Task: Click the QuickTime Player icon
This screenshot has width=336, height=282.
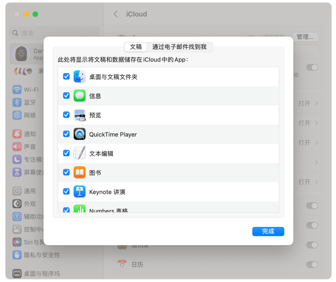Action: tap(79, 134)
